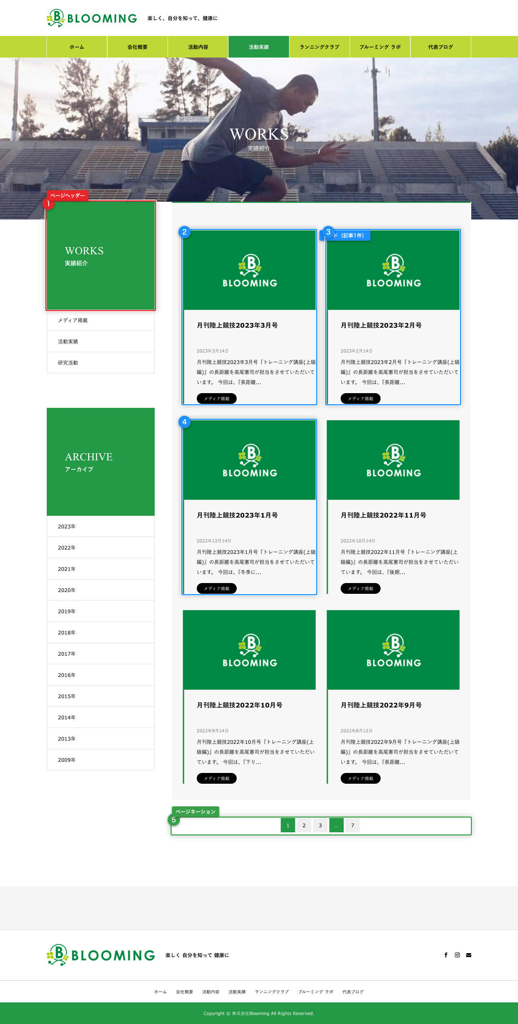The image size is (518, 1024).
Task: Select 活動内容 in the top navigation
Action: [198, 47]
